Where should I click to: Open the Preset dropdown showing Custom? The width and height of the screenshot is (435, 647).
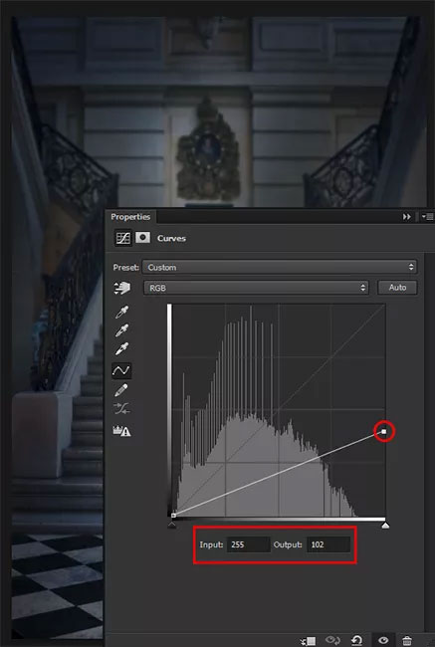tap(280, 267)
